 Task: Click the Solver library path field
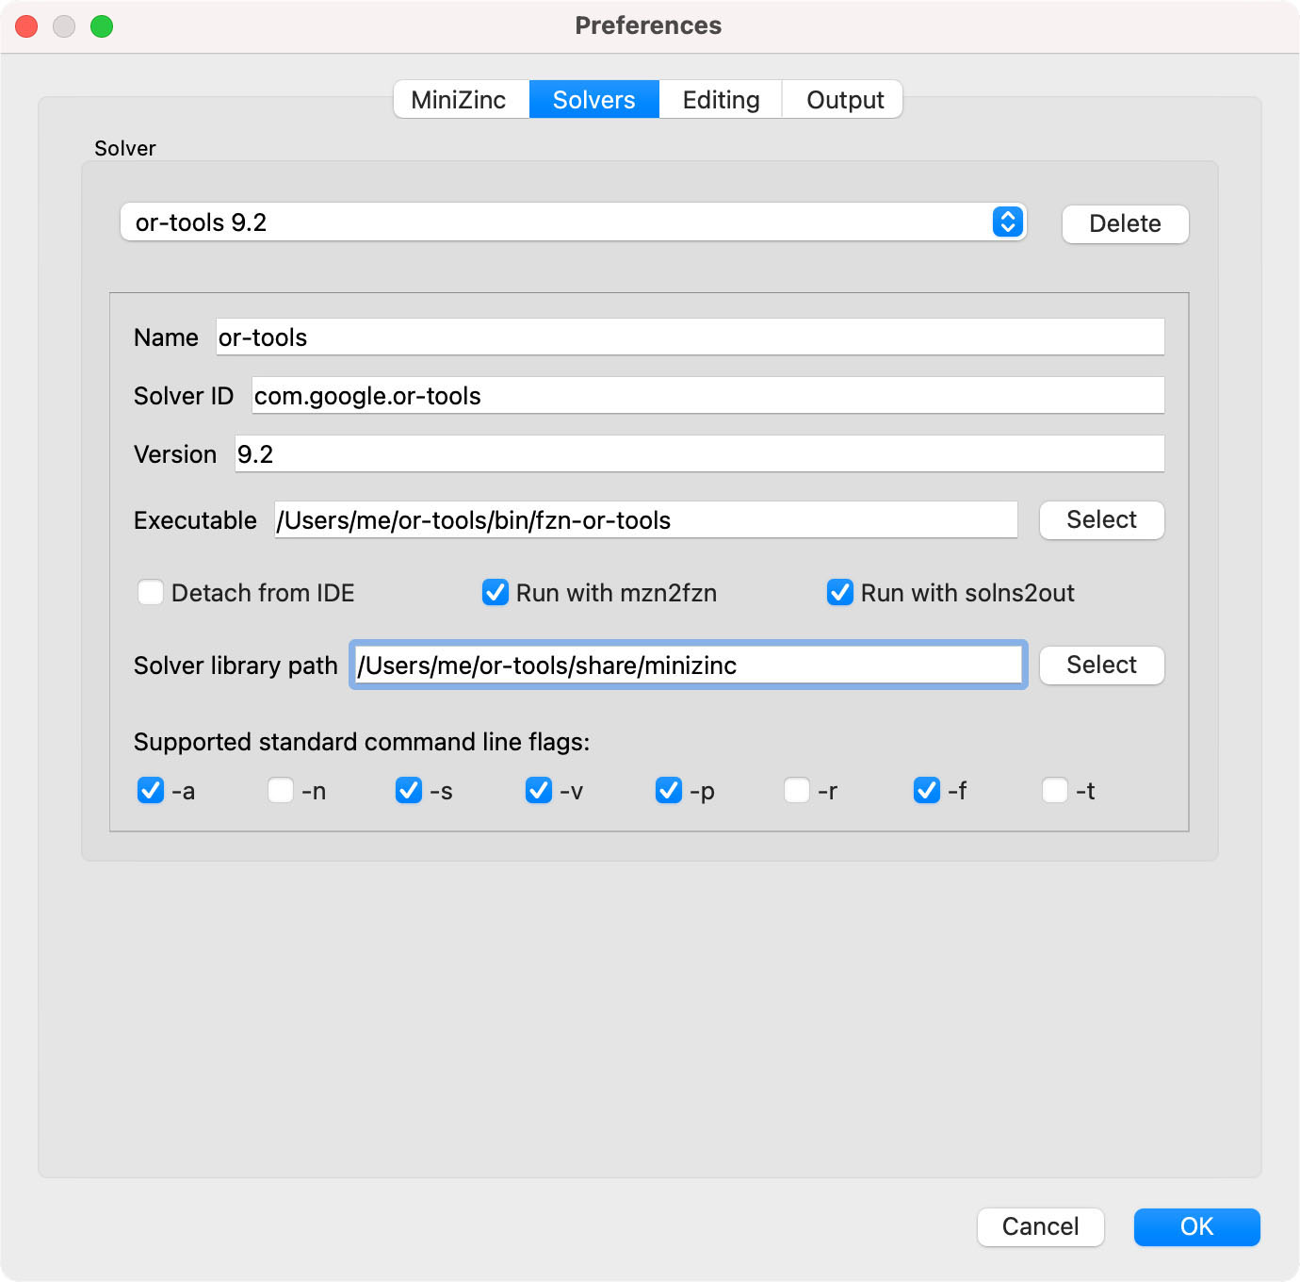(x=688, y=666)
